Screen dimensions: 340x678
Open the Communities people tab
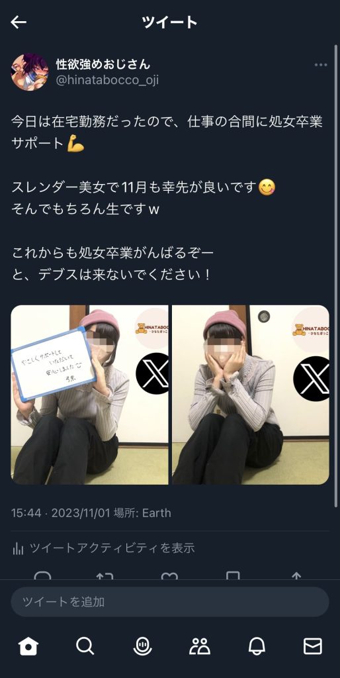tap(200, 646)
